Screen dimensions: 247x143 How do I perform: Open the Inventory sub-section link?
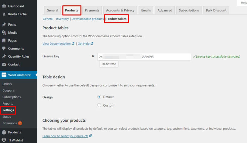[x=62, y=19]
